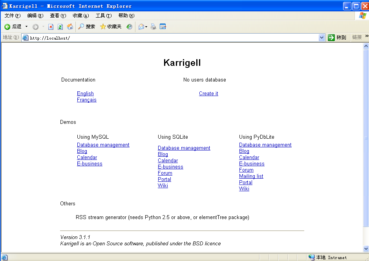This screenshot has height=261, width=369.
Task: Open the Français documentation link
Action: 87,100
